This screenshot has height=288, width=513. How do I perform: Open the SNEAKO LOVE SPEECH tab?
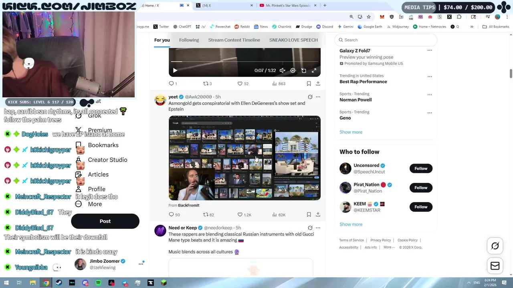click(x=293, y=40)
